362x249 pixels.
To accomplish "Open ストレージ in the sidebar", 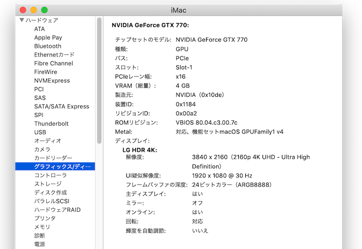I will click(x=48, y=184).
